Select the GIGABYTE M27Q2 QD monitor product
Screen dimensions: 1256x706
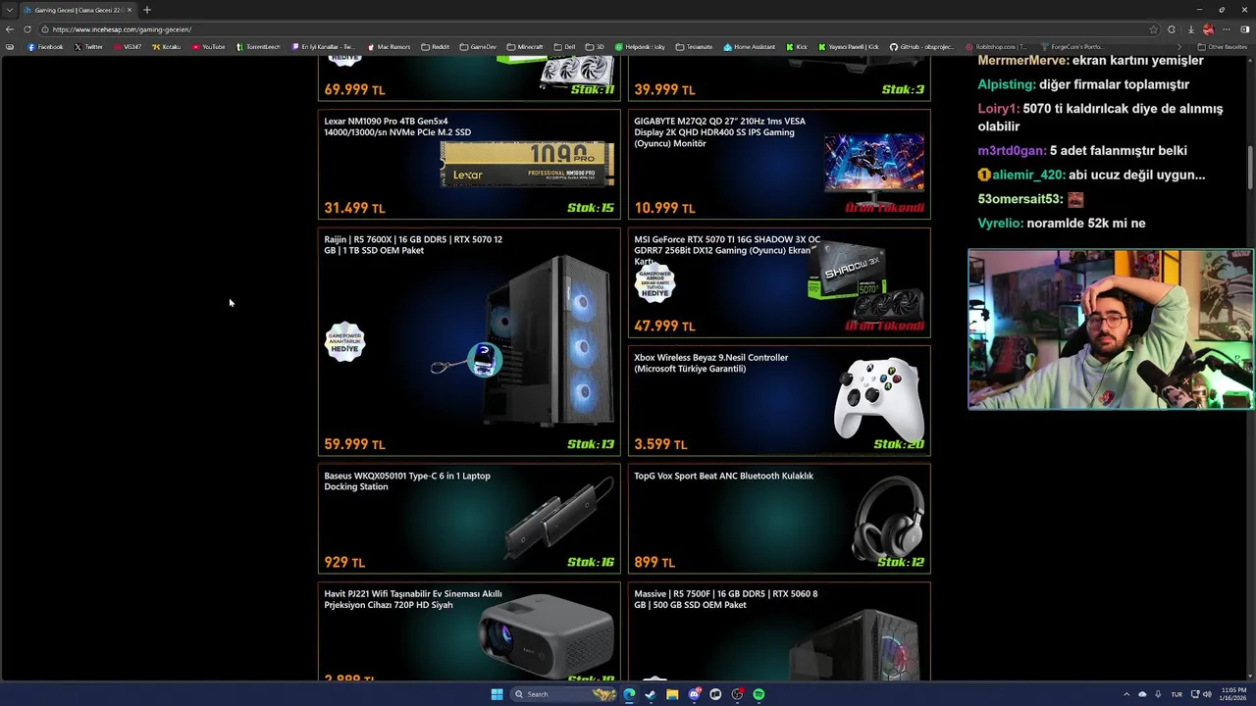[x=779, y=164]
